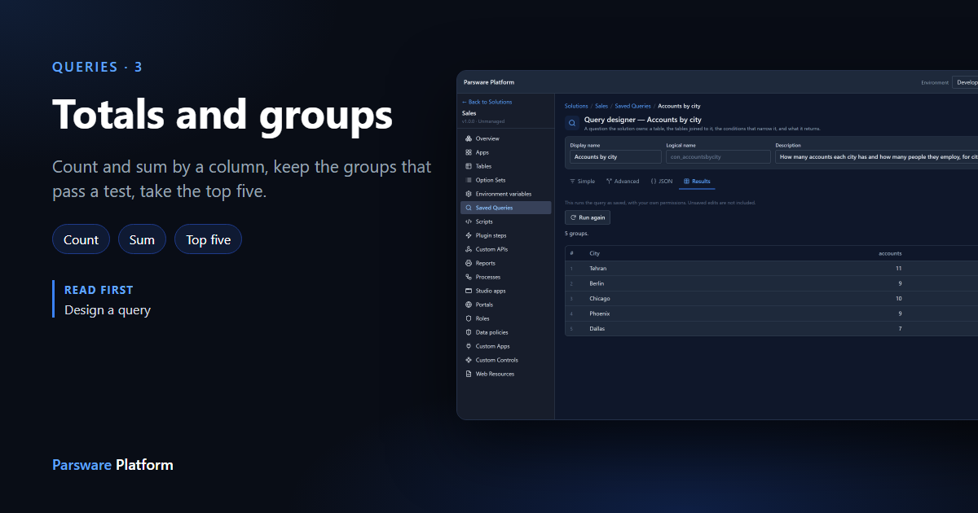Select the Results tab

[697, 182]
